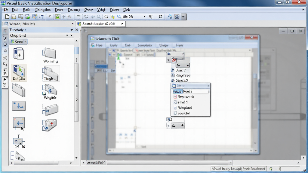The height and width of the screenshot is (173, 308).
Task: Click the new blank document toolbar icon
Action: click(x=7, y=17)
